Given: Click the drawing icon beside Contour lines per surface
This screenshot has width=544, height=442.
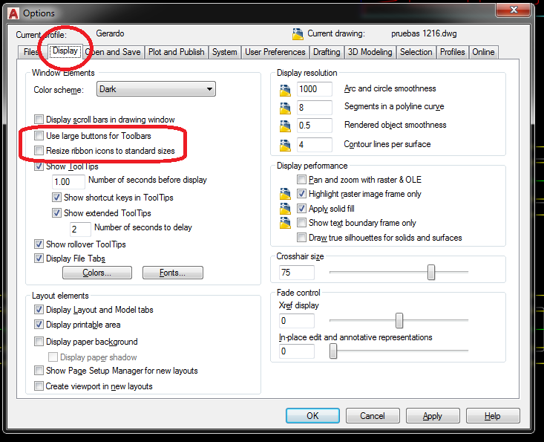Looking at the screenshot, I should click(285, 145).
